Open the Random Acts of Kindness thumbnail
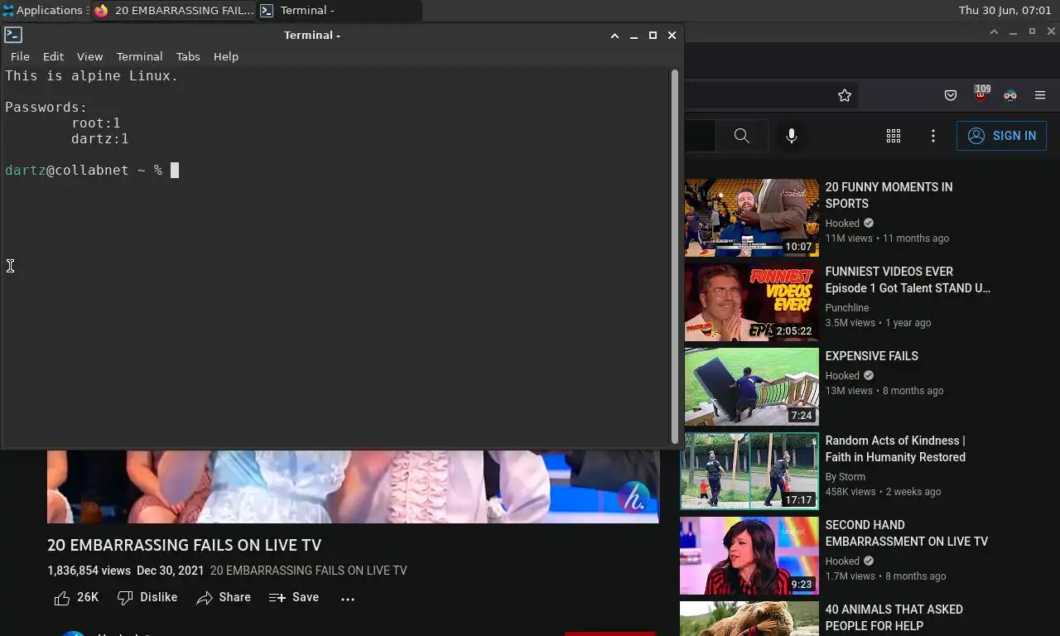The image size is (1060, 636). (x=749, y=471)
